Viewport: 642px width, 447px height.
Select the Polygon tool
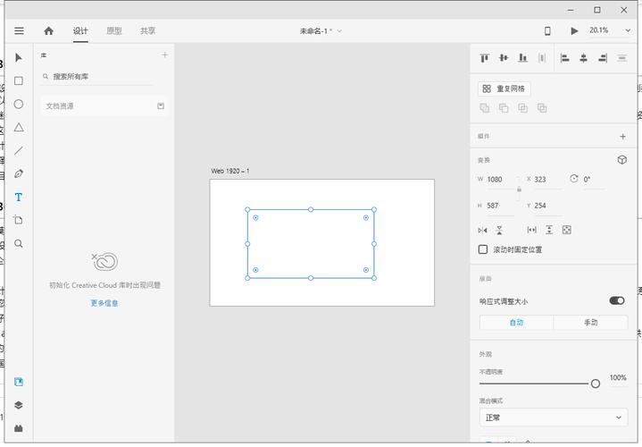[19, 127]
